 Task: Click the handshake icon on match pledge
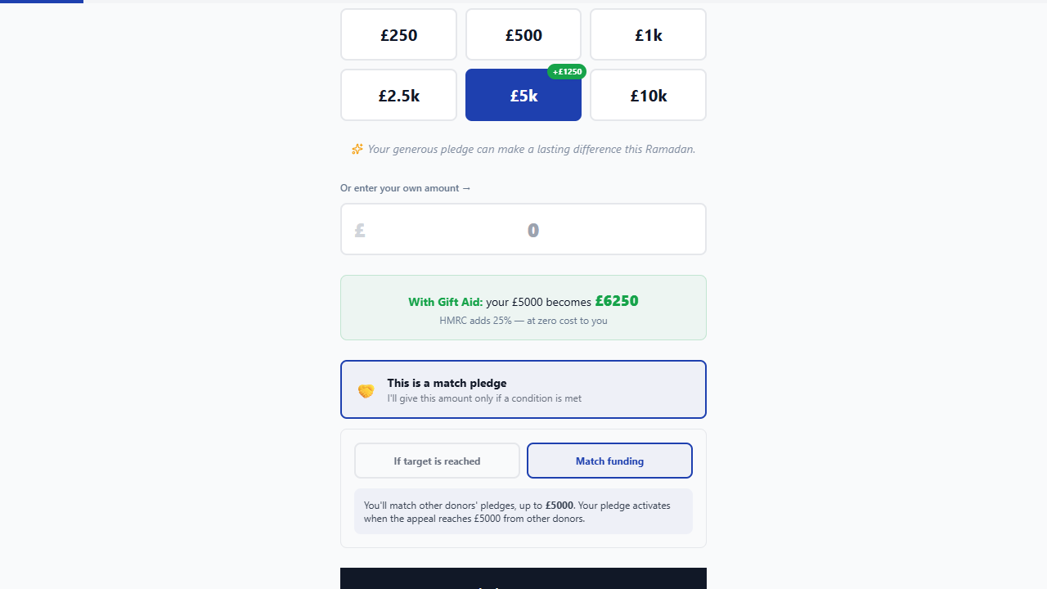coord(366,391)
